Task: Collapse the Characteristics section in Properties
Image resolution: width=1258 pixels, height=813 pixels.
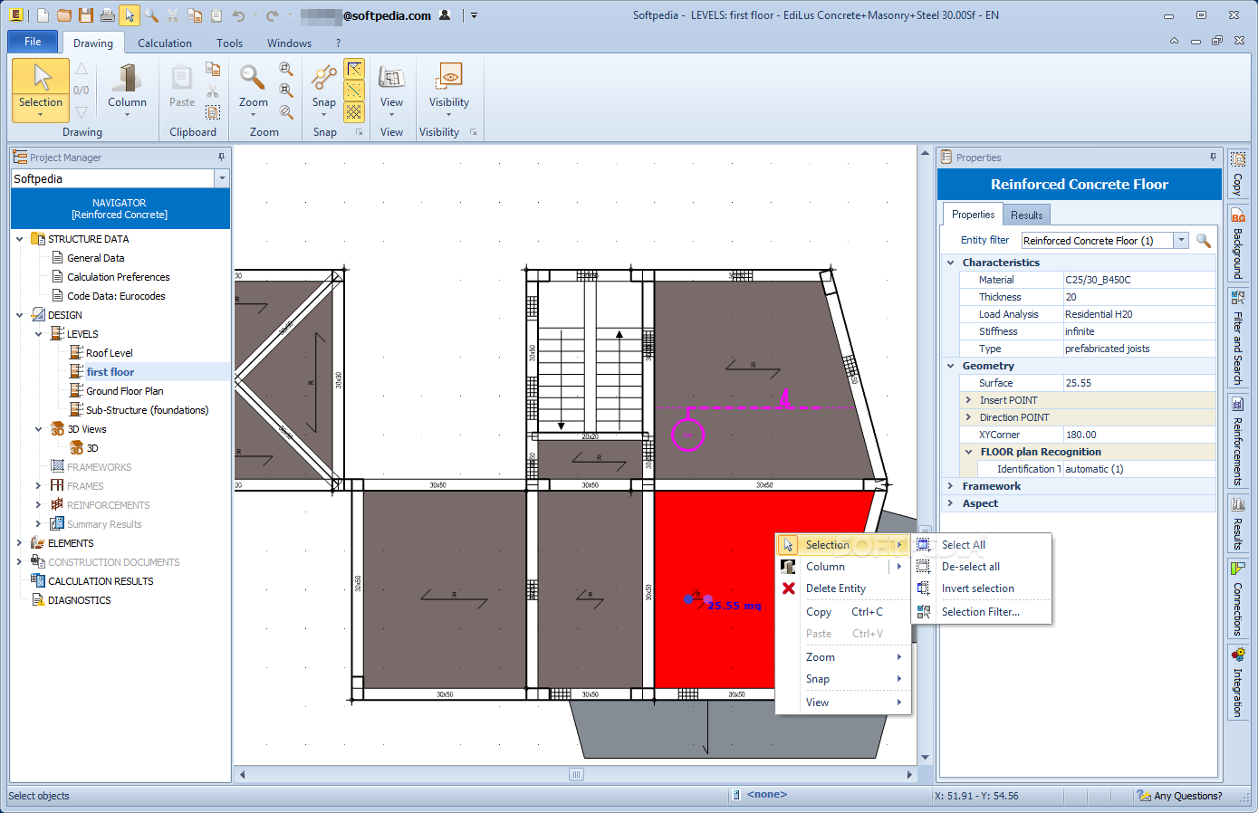Action: [x=951, y=263]
